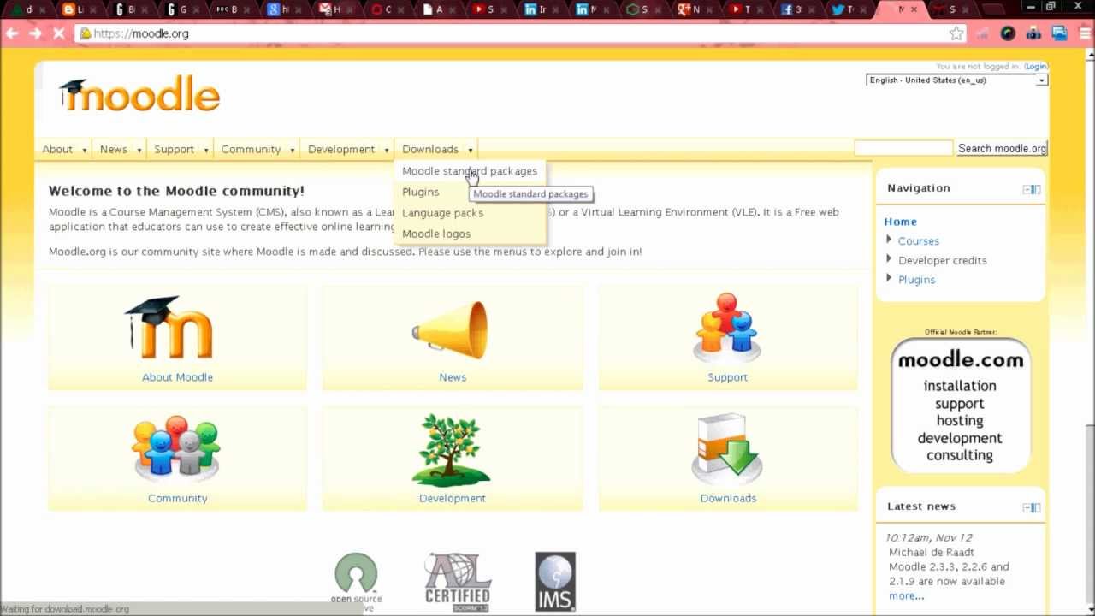This screenshot has height=616, width=1095.
Task: Dock the Navigation block
Action: (x=1037, y=189)
